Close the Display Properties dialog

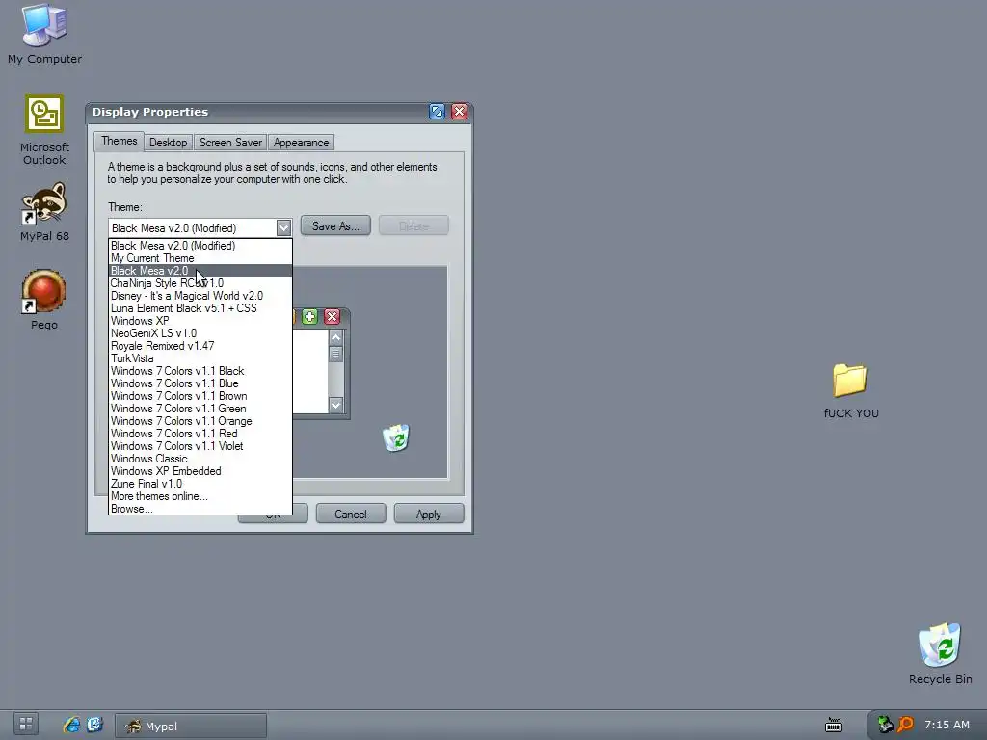pos(460,112)
